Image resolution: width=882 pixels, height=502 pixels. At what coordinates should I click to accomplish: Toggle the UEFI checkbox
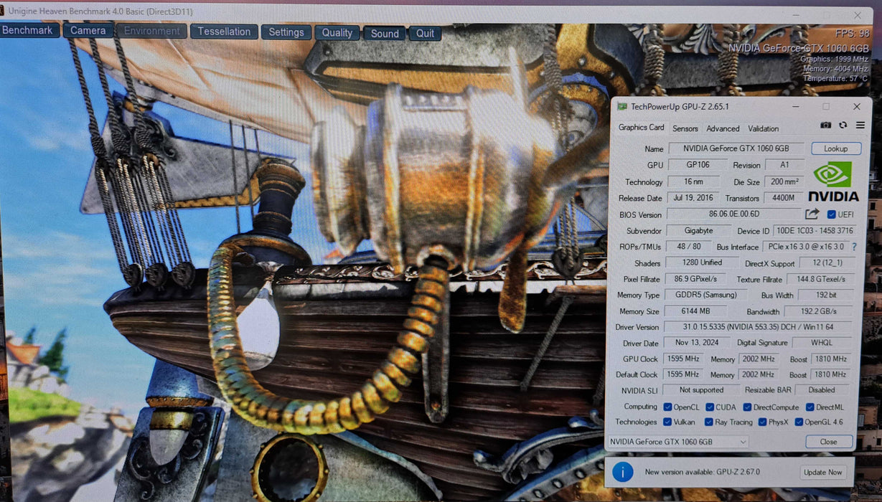tap(831, 214)
